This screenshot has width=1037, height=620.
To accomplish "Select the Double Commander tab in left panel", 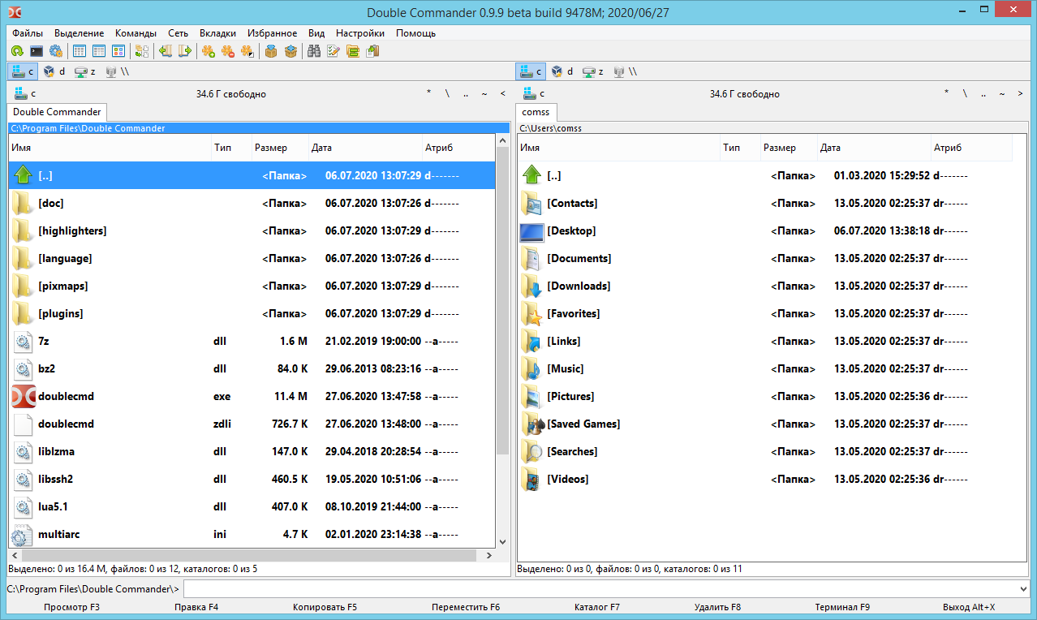I will click(x=57, y=112).
